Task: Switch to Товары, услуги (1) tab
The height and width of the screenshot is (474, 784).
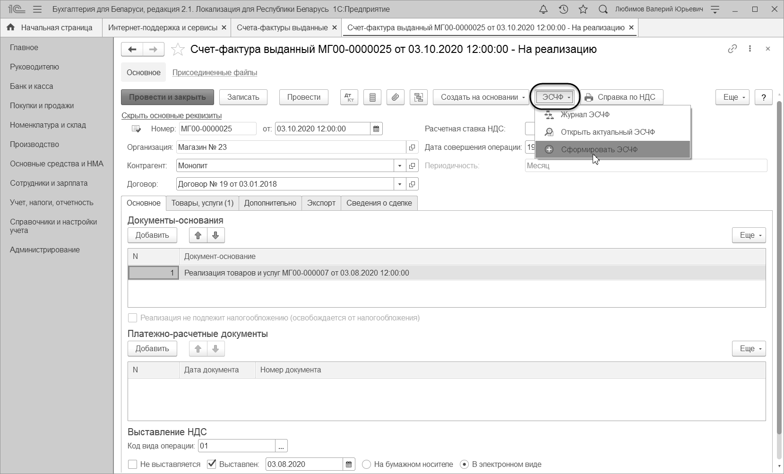Action: click(x=202, y=203)
